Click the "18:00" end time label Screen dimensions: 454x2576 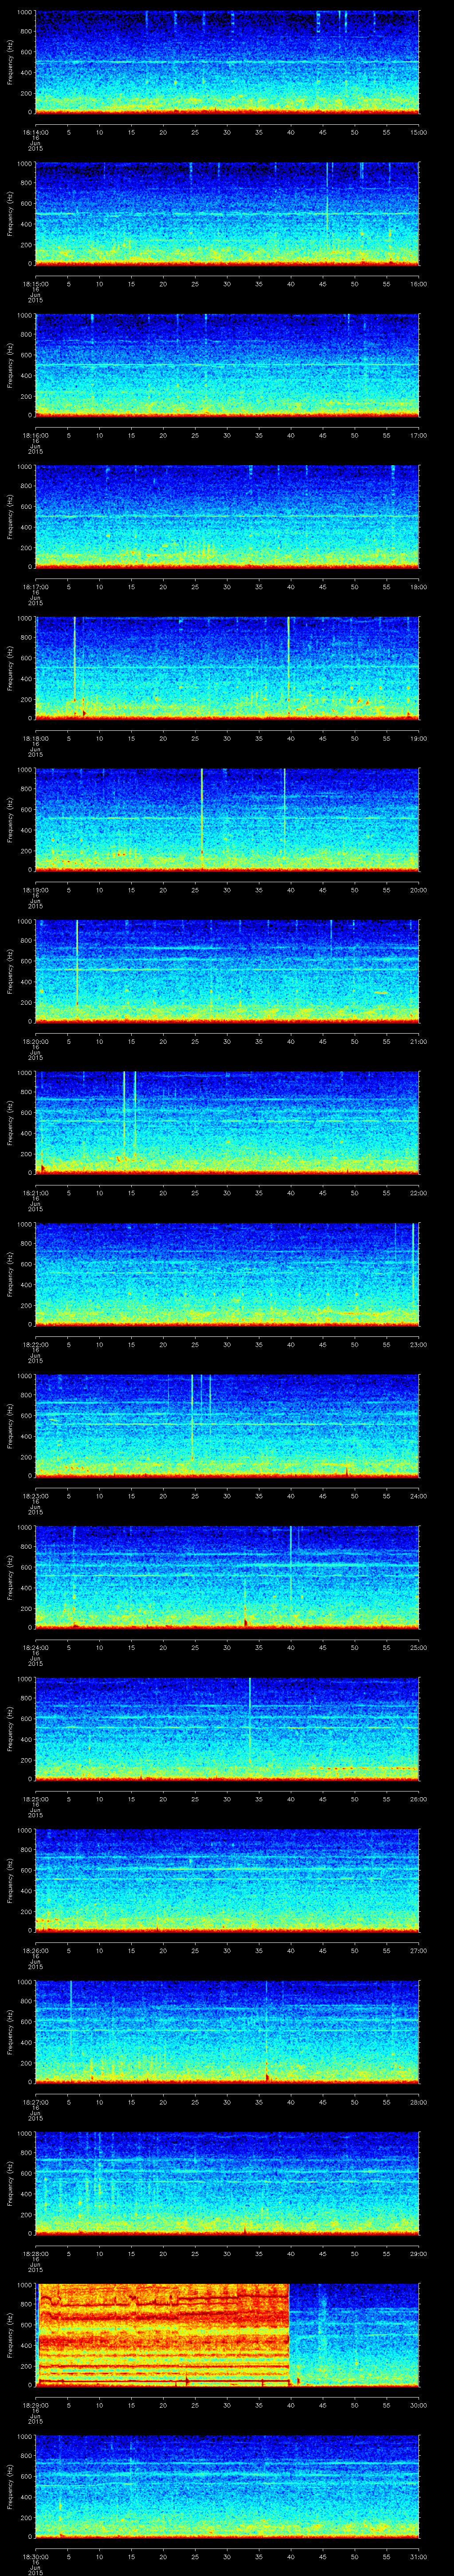pyautogui.click(x=419, y=586)
